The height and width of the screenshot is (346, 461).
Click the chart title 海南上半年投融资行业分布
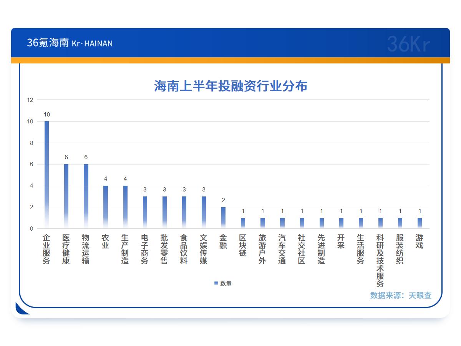point(230,86)
